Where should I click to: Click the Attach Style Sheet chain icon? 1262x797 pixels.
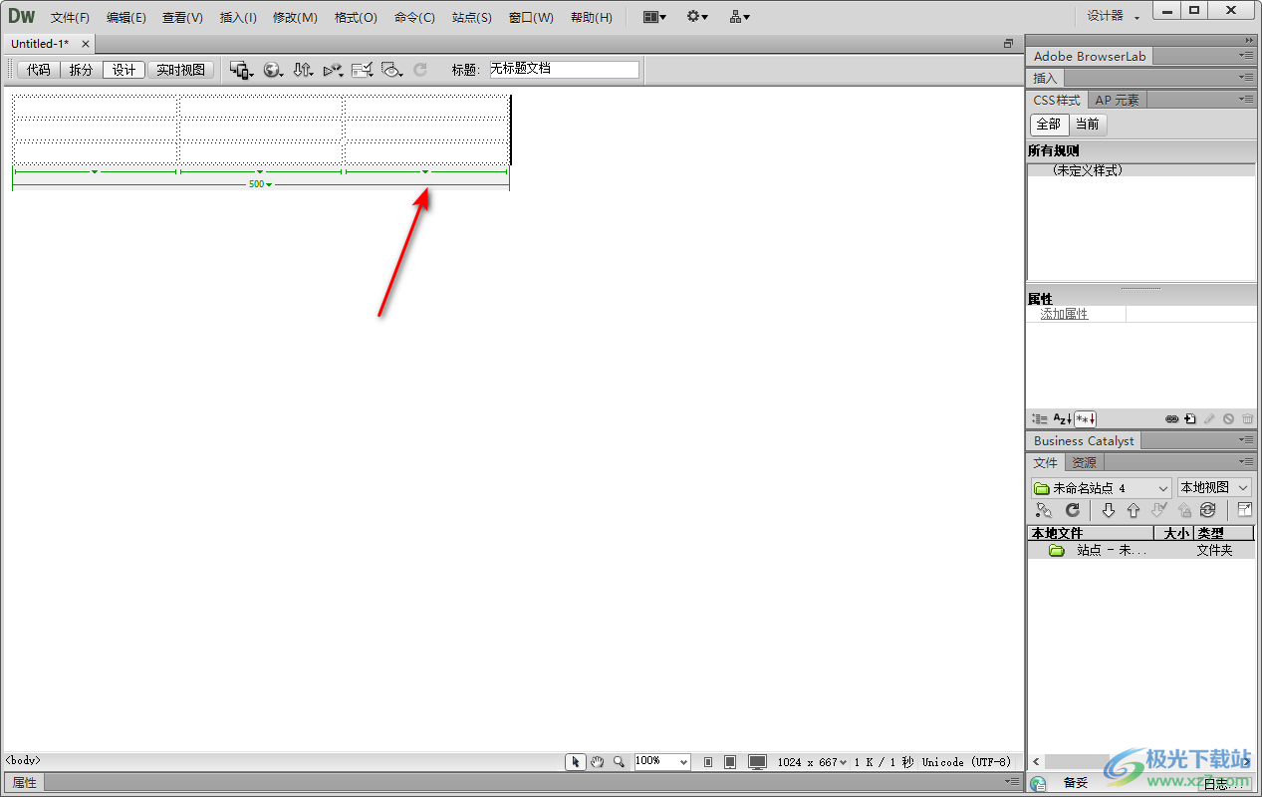(x=1172, y=419)
